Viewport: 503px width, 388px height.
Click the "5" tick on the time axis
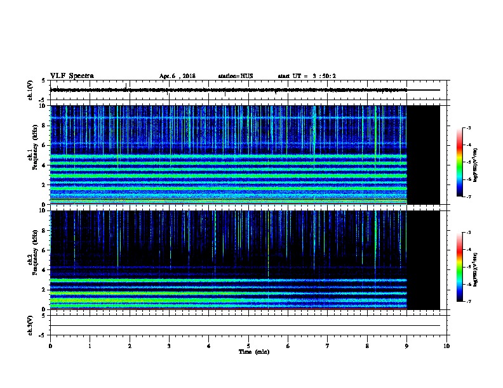pos(248,346)
